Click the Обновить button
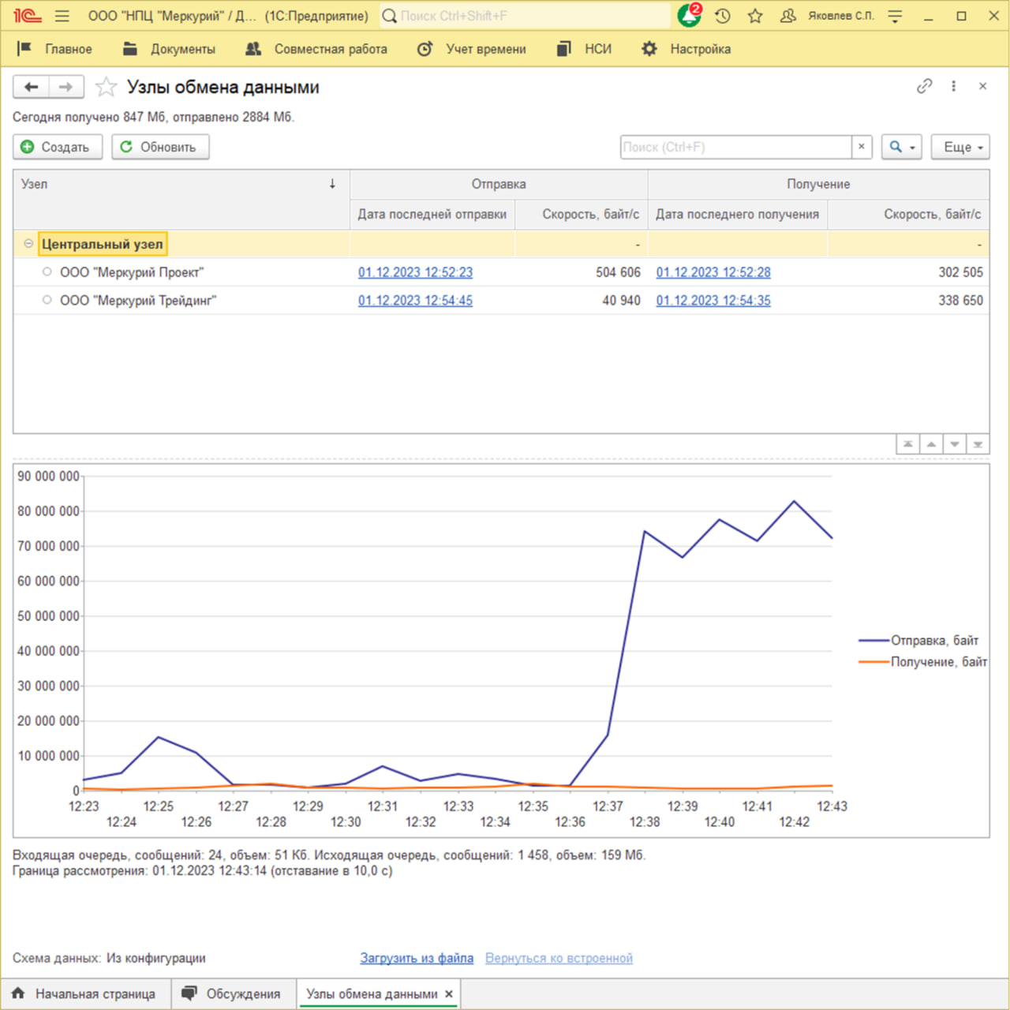The height and width of the screenshot is (1010, 1010). pos(160,147)
